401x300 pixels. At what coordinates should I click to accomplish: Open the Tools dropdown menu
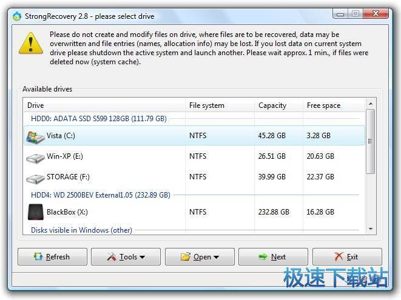point(126,257)
